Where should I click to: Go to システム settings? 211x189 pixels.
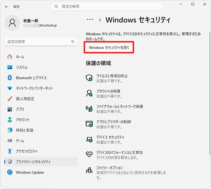(41, 67)
